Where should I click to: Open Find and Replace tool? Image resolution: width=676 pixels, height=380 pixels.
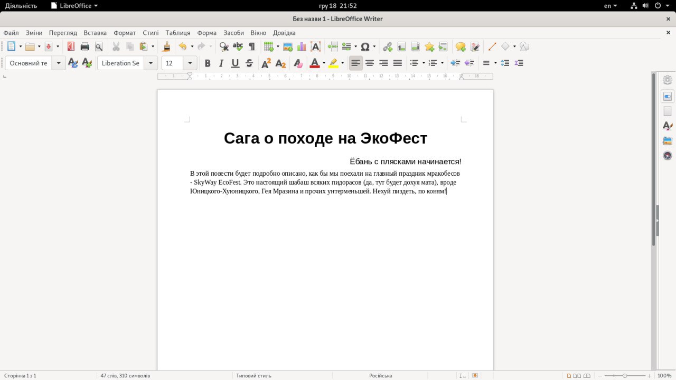[224, 46]
